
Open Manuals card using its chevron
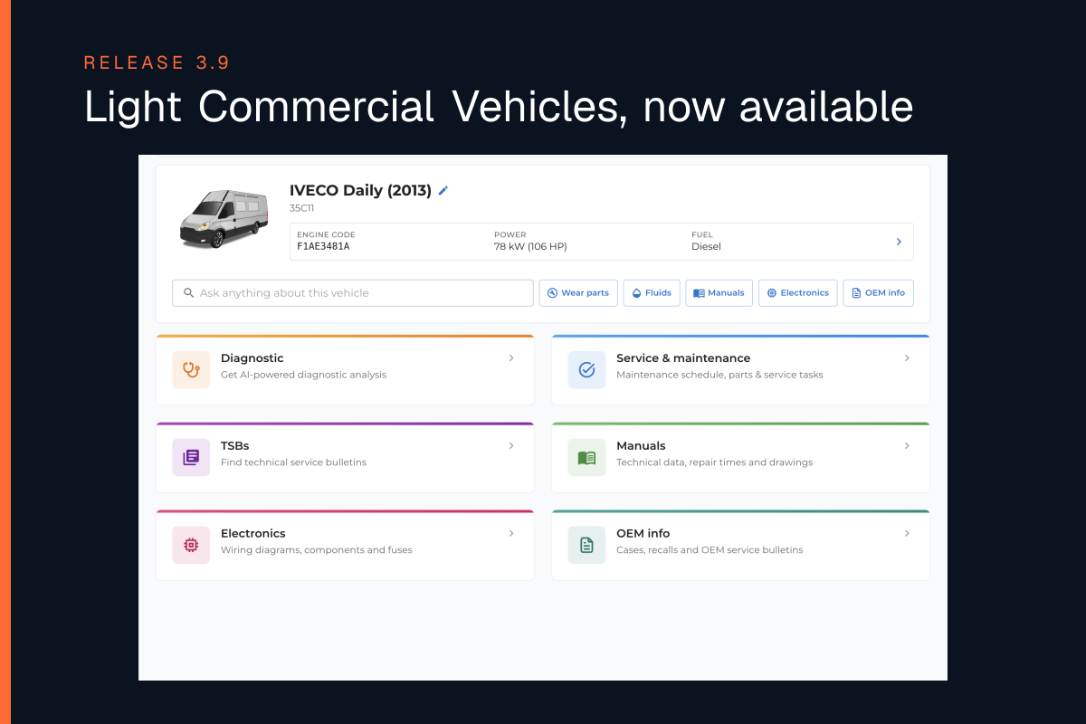(907, 446)
